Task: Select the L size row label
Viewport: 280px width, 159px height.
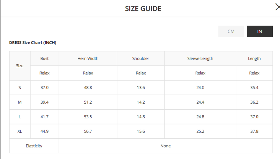Action: click(20, 117)
